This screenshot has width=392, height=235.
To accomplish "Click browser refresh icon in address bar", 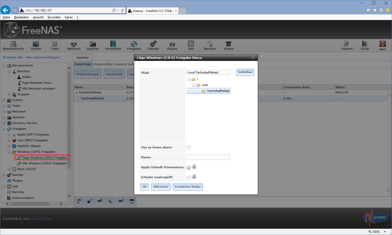I will (x=122, y=10).
